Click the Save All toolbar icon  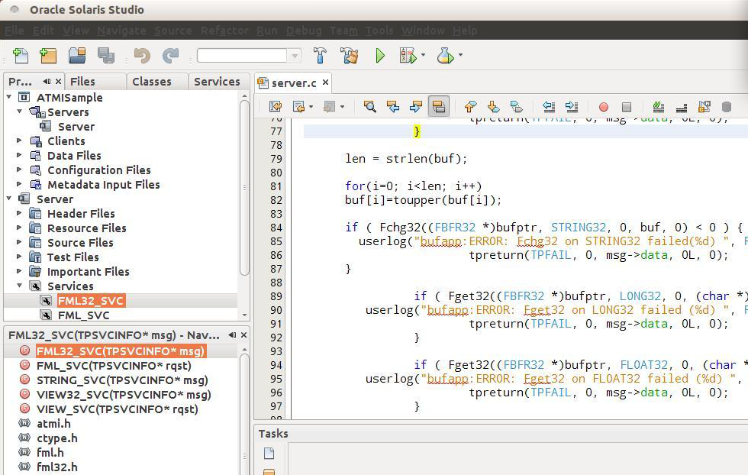click(106, 56)
